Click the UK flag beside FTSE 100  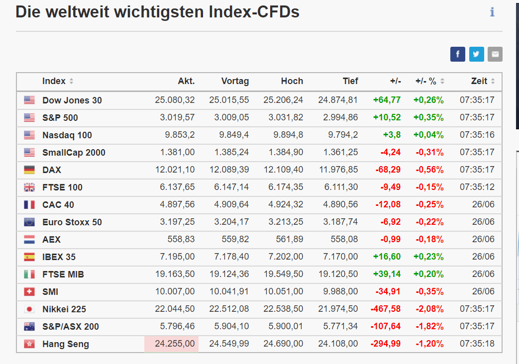29,187
